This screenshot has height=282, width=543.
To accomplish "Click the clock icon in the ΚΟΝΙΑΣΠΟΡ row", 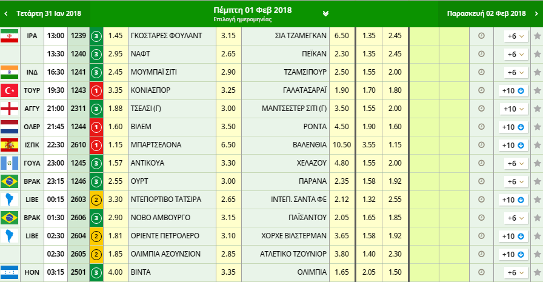I will pyautogui.click(x=482, y=91).
